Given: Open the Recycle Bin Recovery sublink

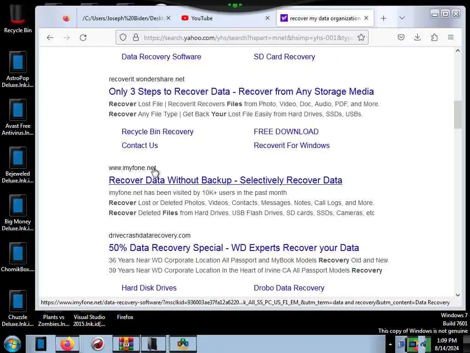Looking at the screenshot, I should 157,131.
